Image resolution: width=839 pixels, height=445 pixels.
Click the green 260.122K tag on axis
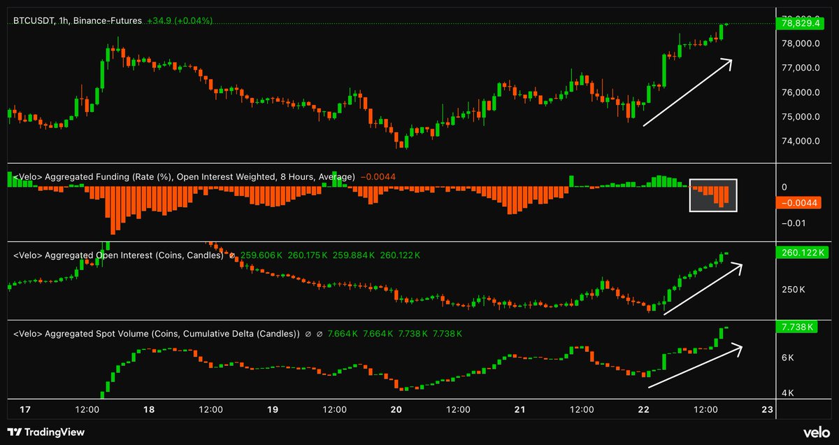click(x=801, y=253)
